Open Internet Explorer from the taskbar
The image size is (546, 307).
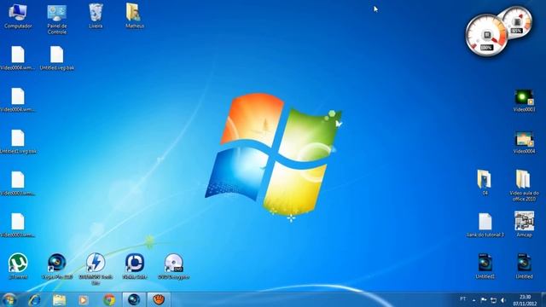[34, 299]
